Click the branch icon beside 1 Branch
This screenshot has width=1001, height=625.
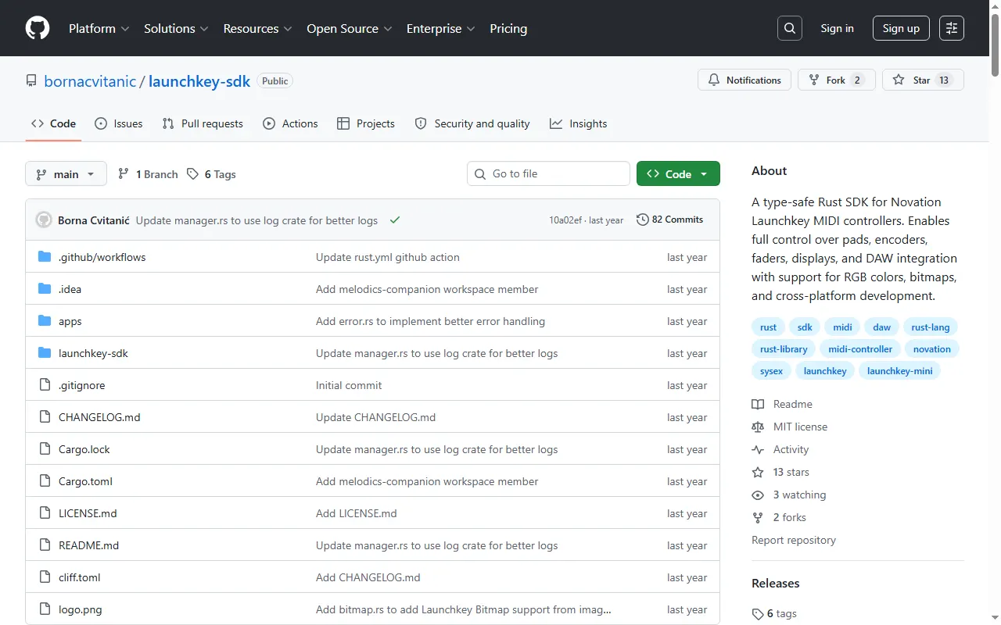point(124,174)
